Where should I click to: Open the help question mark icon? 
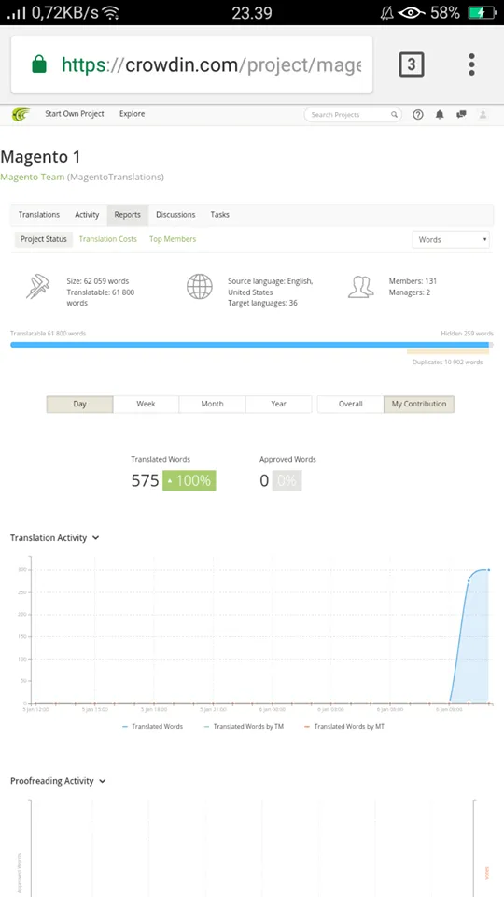(x=418, y=114)
